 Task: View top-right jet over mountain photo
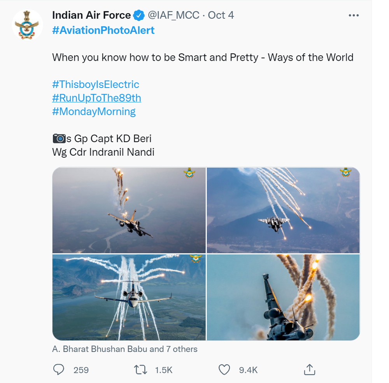click(x=283, y=210)
